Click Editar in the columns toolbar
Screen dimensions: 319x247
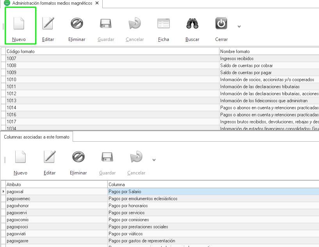[x=50, y=157]
